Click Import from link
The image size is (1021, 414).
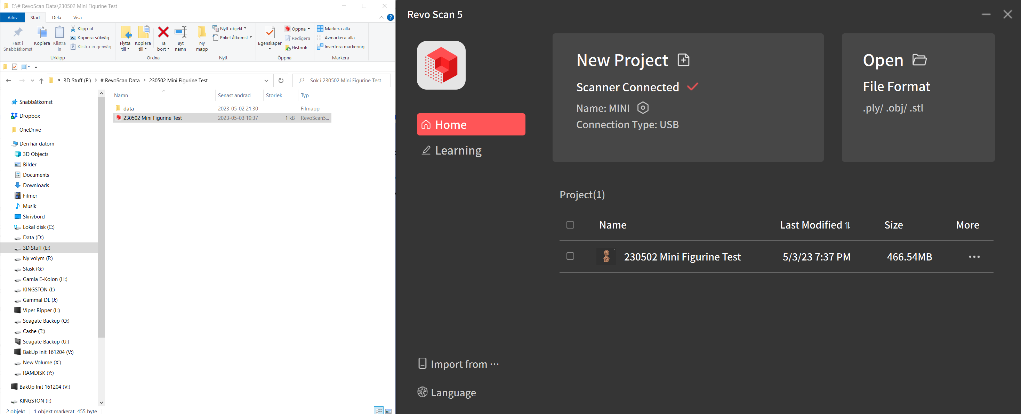pos(459,364)
